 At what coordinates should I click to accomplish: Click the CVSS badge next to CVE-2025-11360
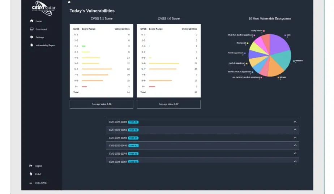[133, 130]
